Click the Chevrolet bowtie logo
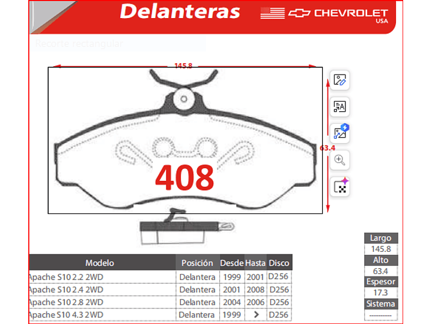 pyautogui.click(x=299, y=13)
